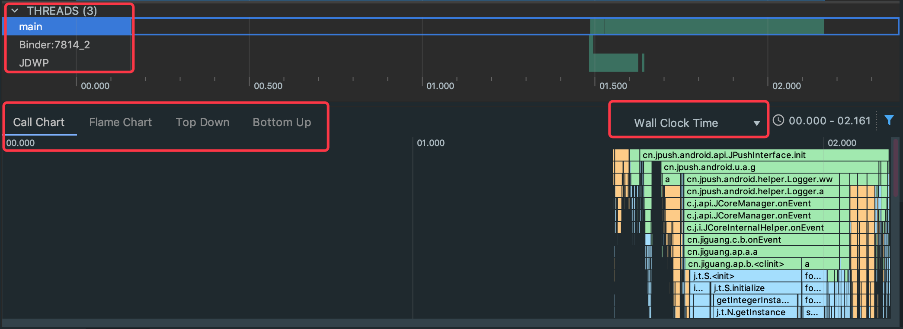This screenshot has width=903, height=329.
Task: Select the JDWP thread
Action: tap(34, 63)
